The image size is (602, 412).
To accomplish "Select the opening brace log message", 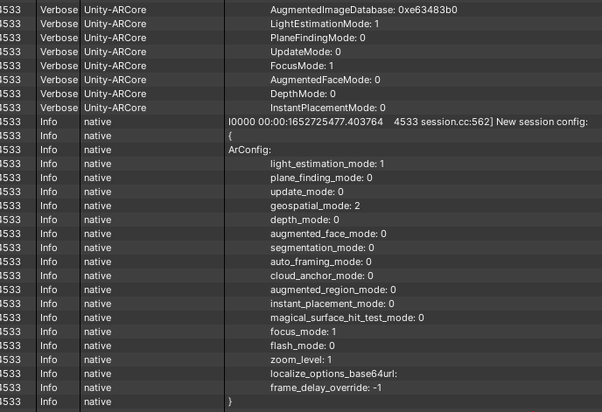I will [x=230, y=136].
